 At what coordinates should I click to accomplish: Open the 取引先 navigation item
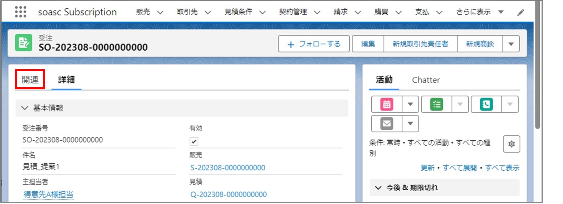click(x=187, y=12)
